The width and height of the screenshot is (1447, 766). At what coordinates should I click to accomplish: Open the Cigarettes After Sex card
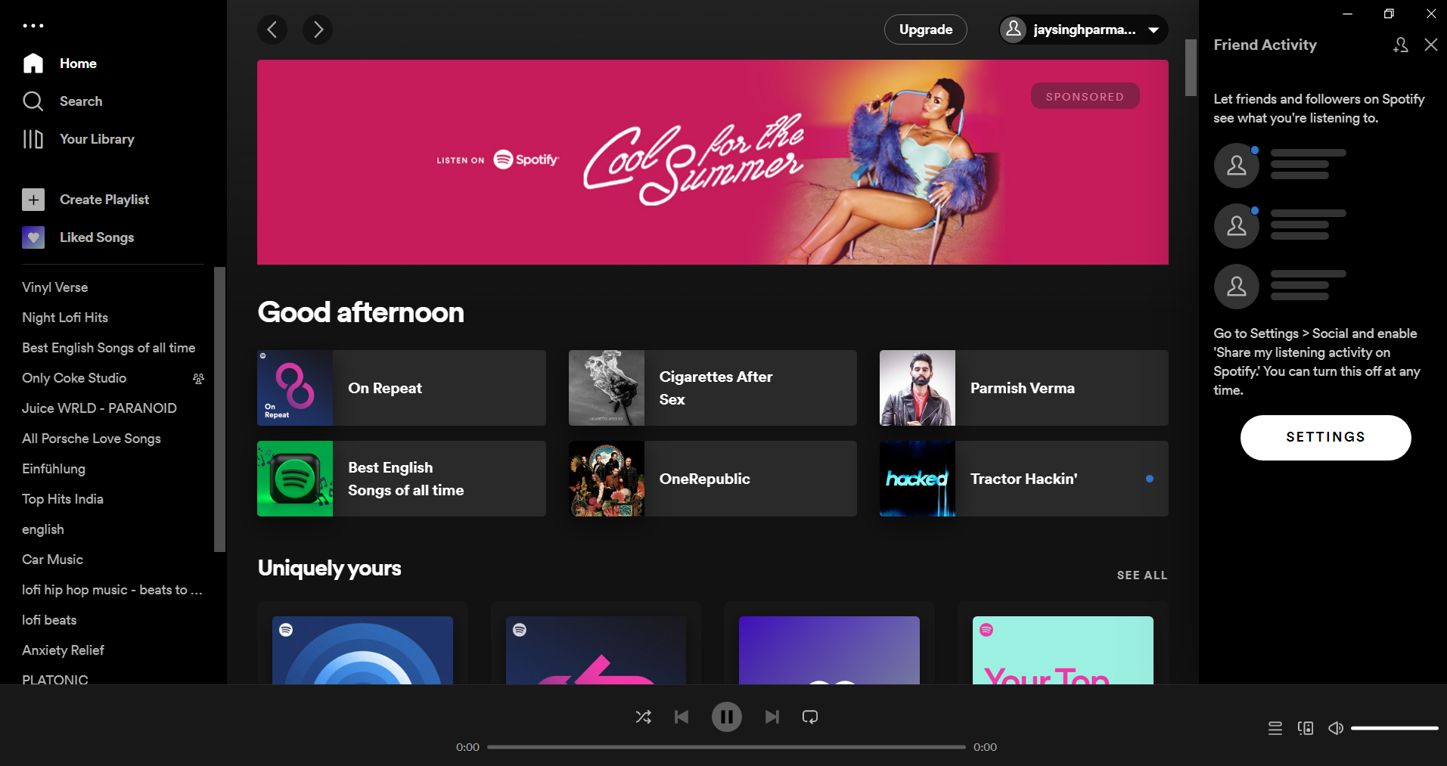point(713,388)
